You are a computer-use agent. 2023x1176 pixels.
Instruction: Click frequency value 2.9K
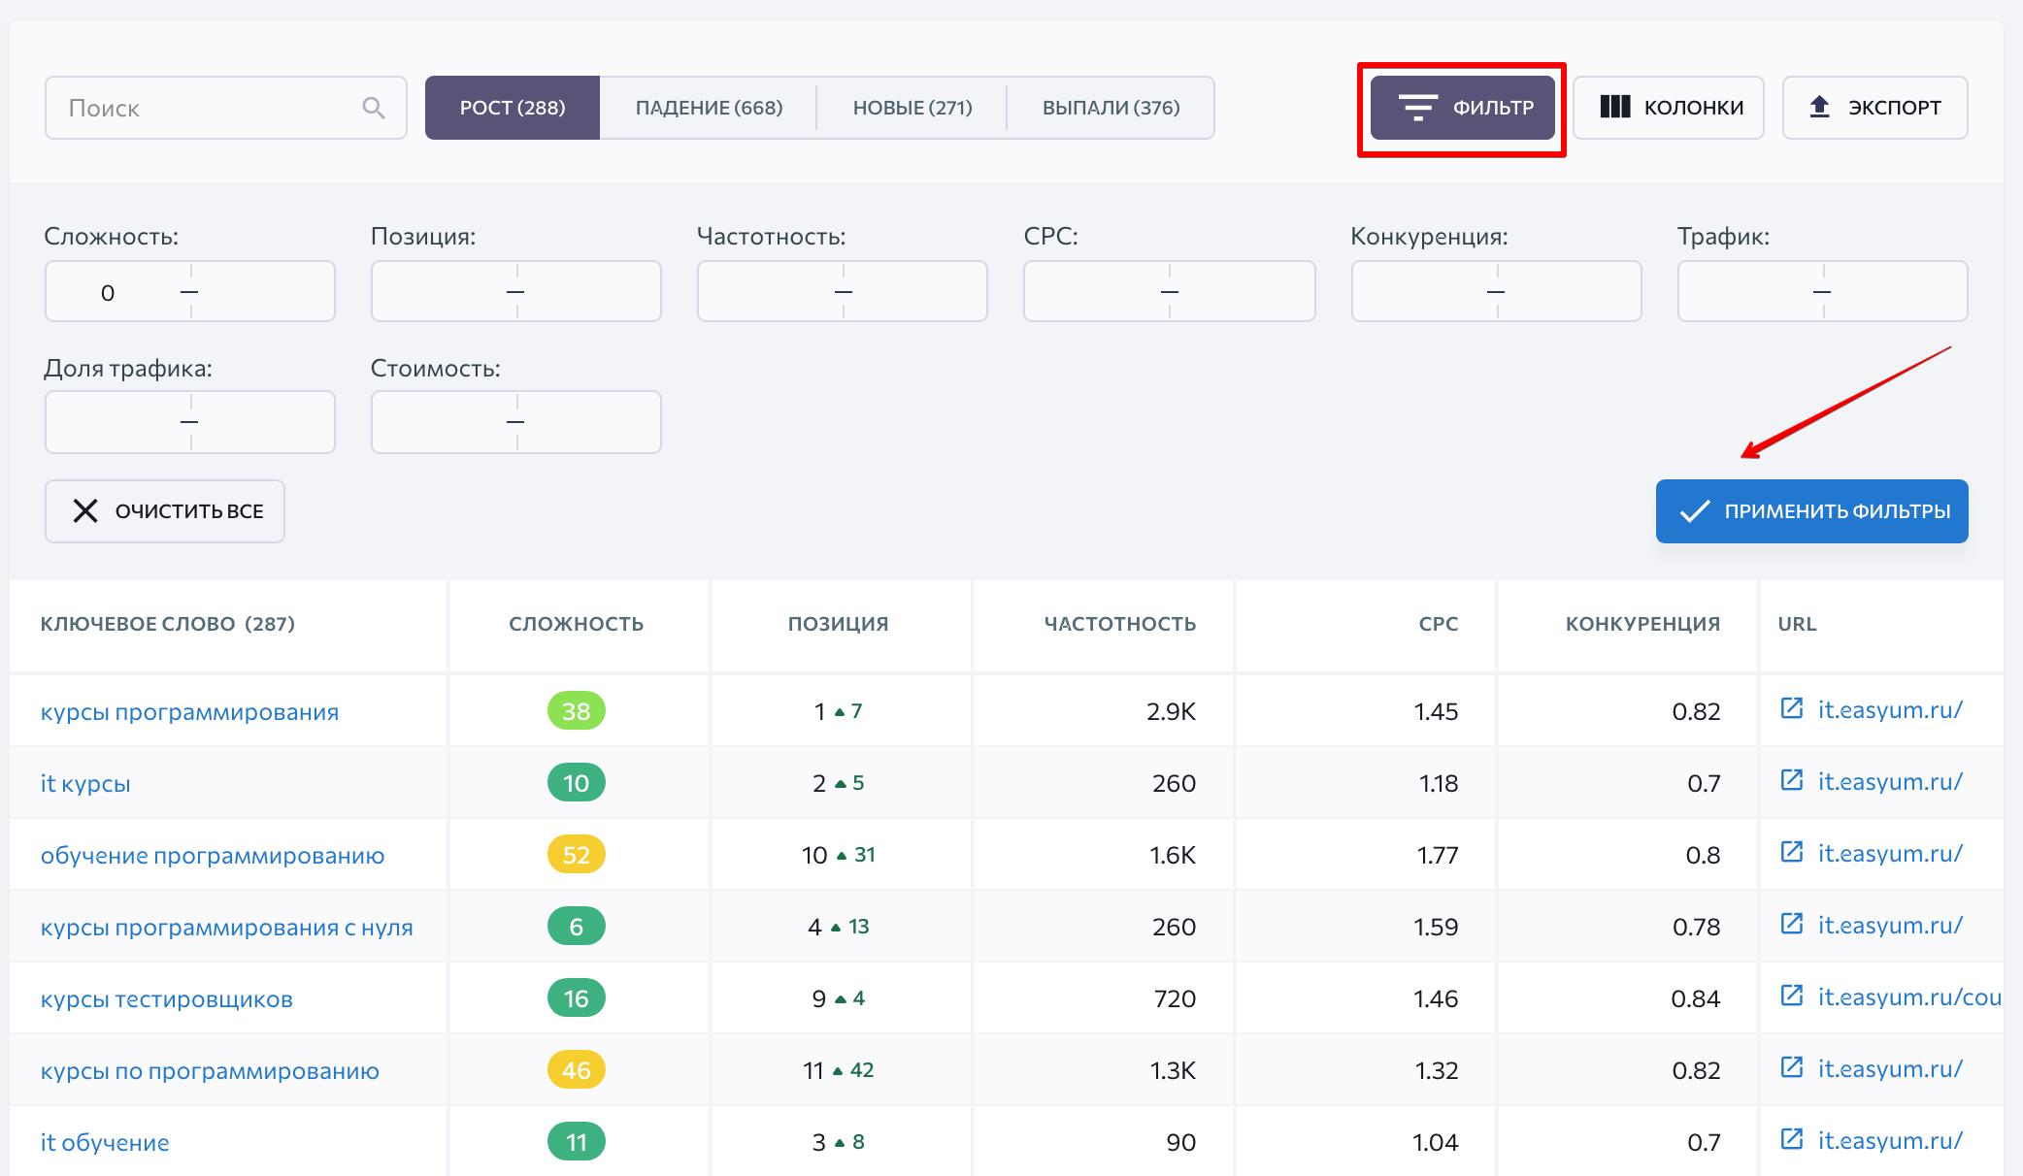click(1171, 711)
